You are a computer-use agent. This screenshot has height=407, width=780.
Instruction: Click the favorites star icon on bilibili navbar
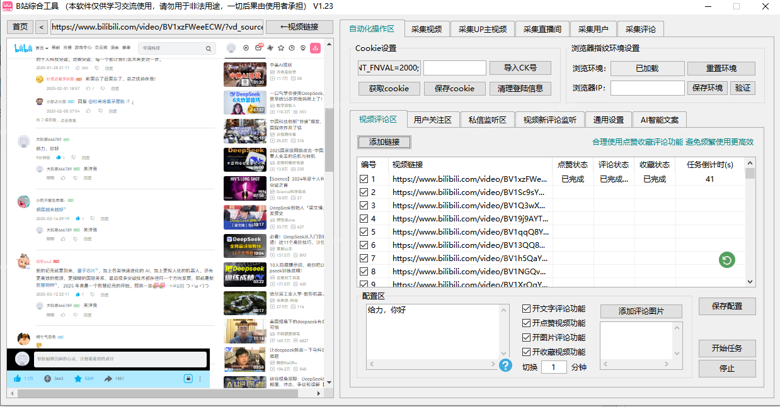coord(280,48)
